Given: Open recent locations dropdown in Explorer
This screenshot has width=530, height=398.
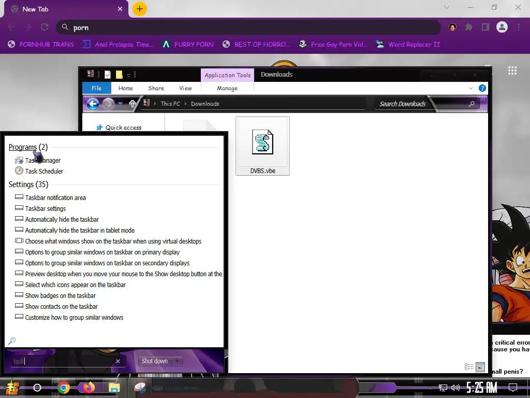Looking at the screenshot, I should [120, 104].
